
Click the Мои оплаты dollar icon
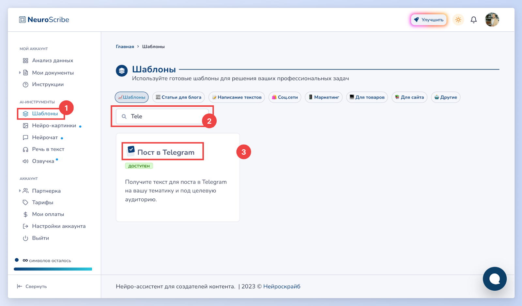click(25, 214)
